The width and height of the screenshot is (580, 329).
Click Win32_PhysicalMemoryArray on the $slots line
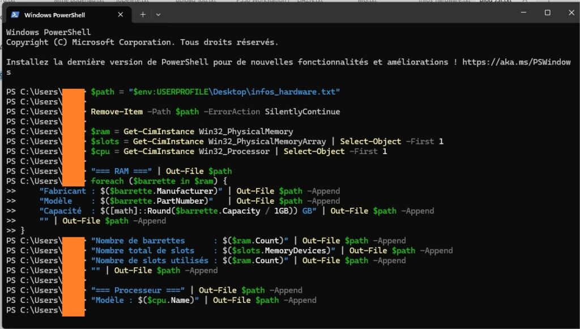[267, 142]
